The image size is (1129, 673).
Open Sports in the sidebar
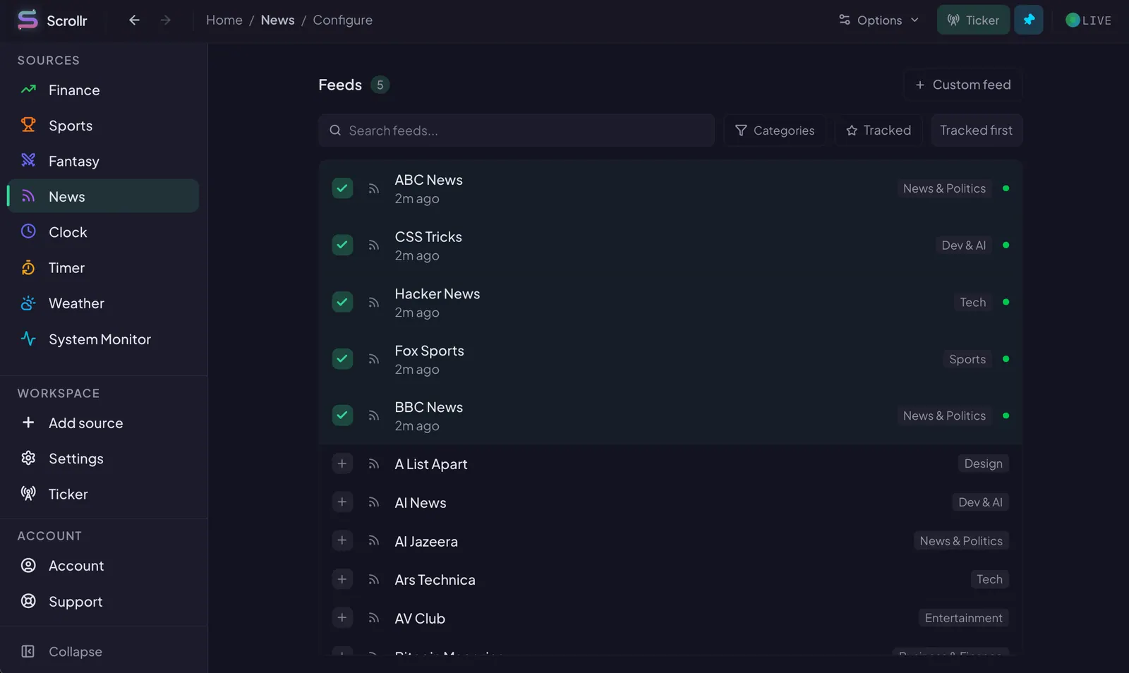tap(103, 125)
